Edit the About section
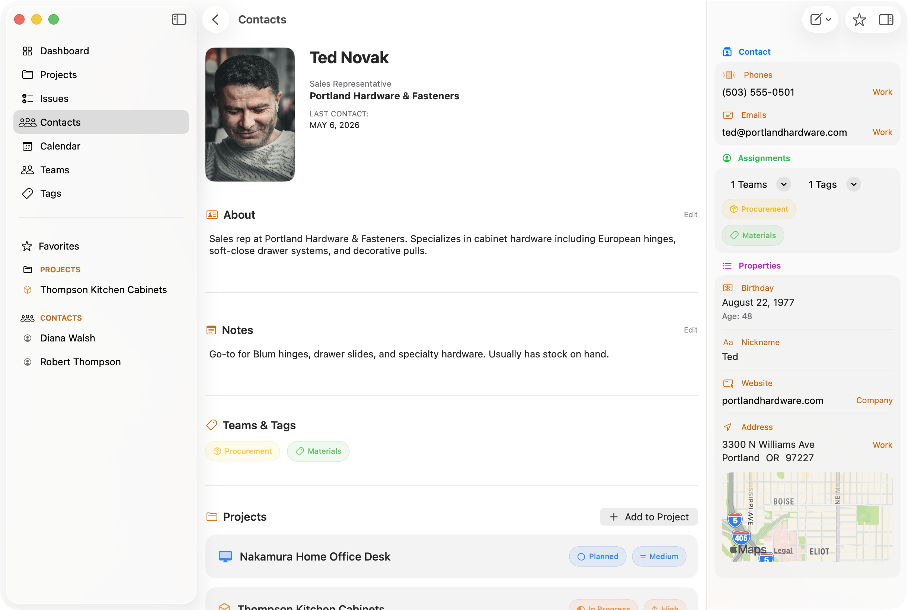The width and height of the screenshot is (908, 610). coord(690,215)
